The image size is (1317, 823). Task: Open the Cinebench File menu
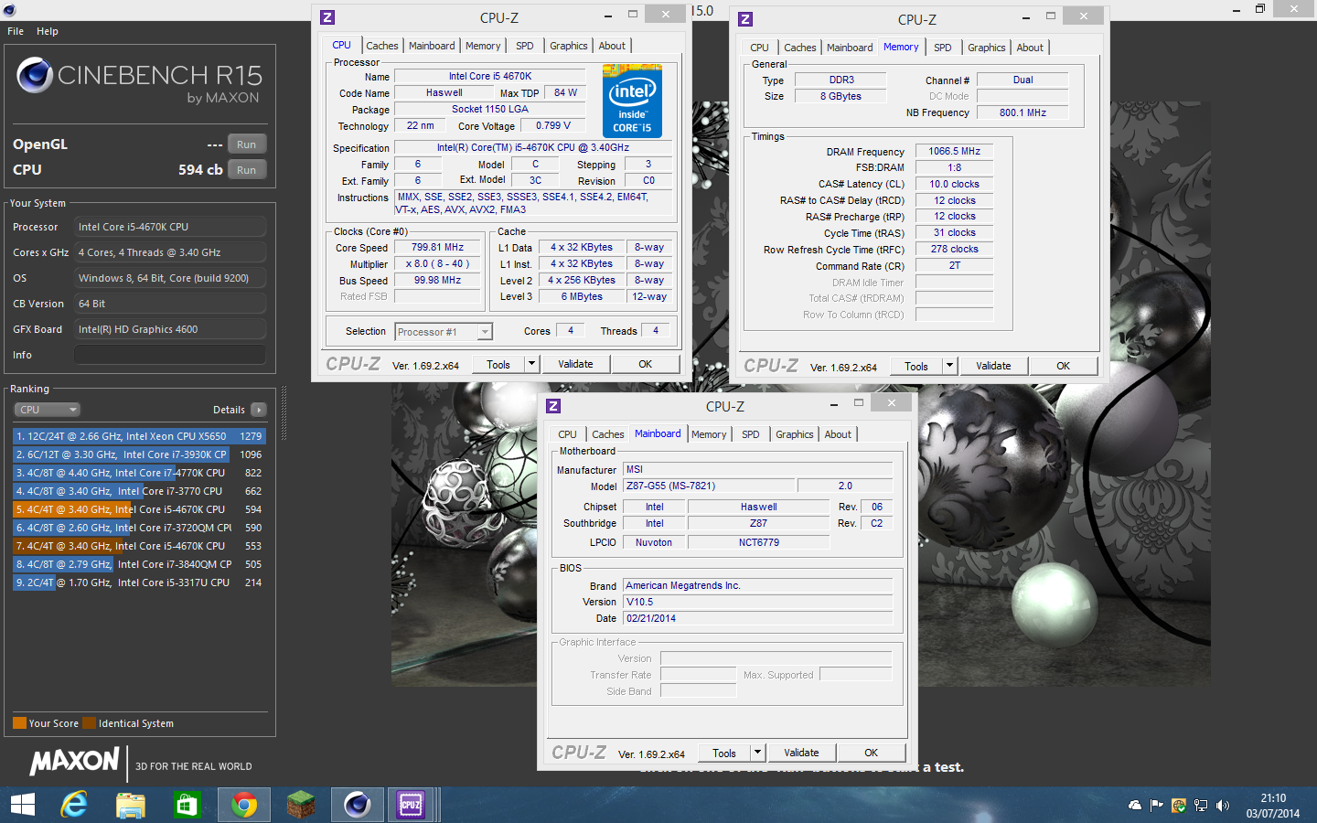tap(16, 31)
